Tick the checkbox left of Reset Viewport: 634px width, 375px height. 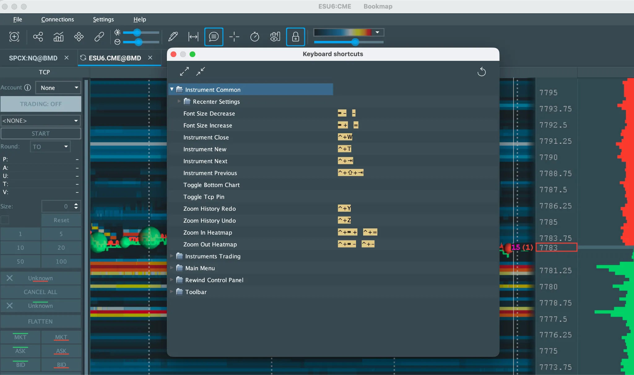(x=5, y=220)
